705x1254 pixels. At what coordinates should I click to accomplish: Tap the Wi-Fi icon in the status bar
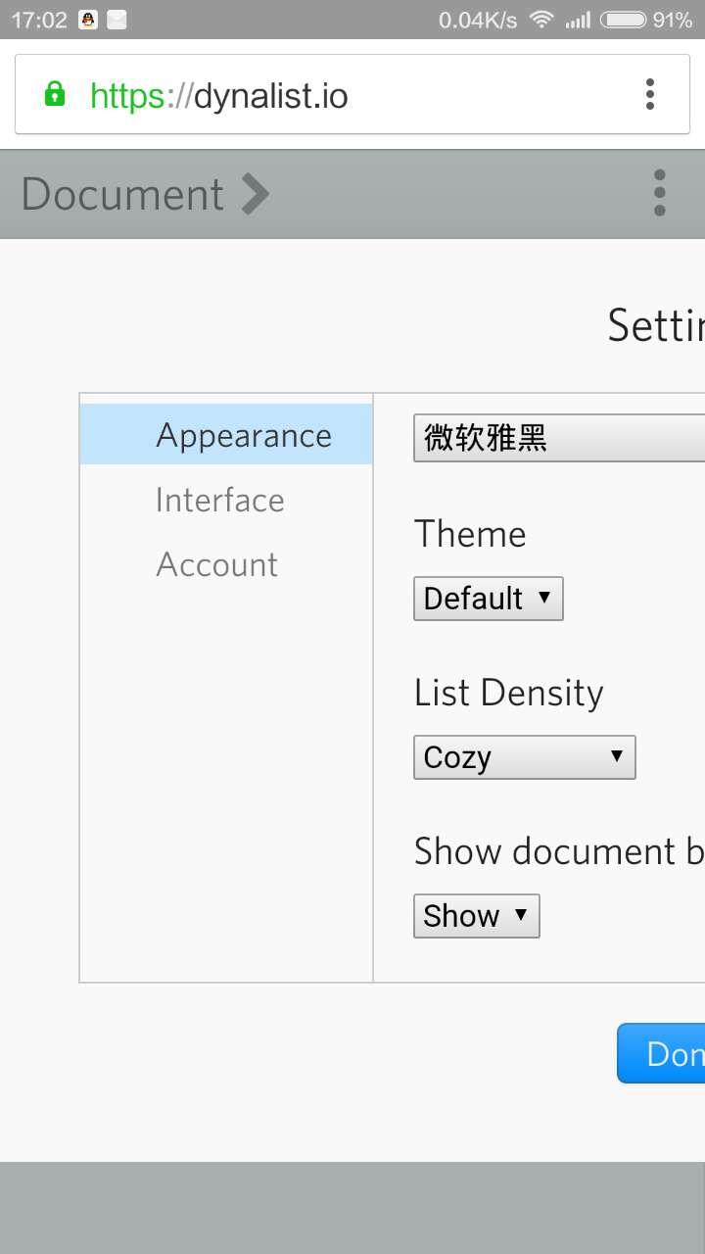point(541,18)
